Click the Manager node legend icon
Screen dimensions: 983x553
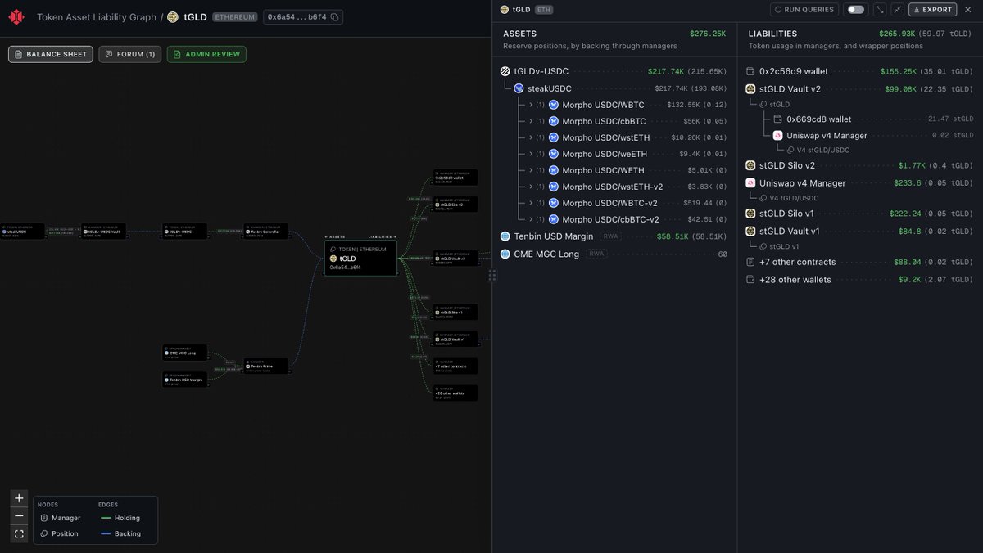[44, 518]
